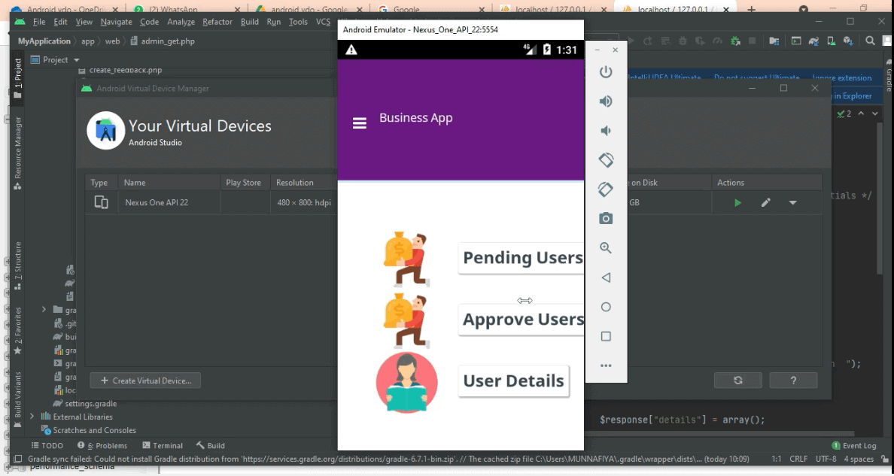Expand the External Libraries tree node

pyautogui.click(x=32, y=417)
